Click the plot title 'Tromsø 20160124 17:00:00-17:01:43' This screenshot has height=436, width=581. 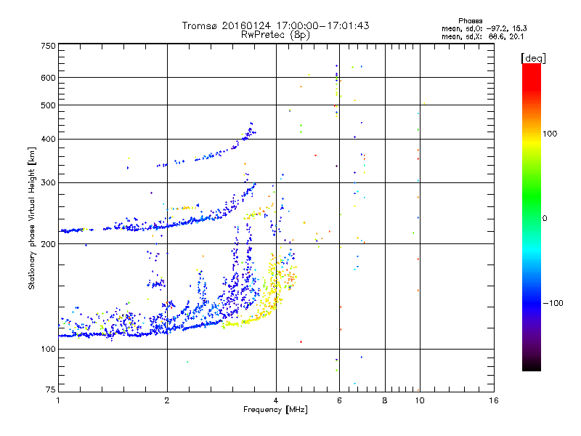tap(275, 25)
